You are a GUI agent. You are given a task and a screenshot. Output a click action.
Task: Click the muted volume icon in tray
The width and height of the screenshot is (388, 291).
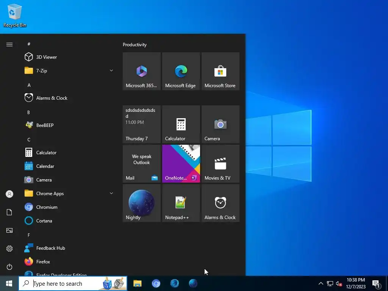coord(339,283)
